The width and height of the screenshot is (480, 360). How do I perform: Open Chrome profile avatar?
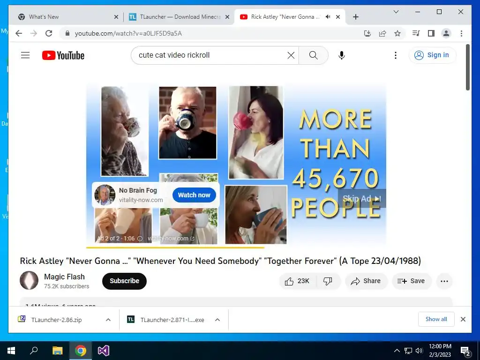[x=446, y=33]
